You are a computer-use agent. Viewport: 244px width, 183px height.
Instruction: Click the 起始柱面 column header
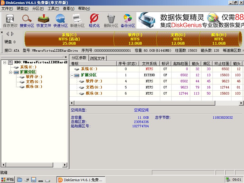(x=180, y=64)
